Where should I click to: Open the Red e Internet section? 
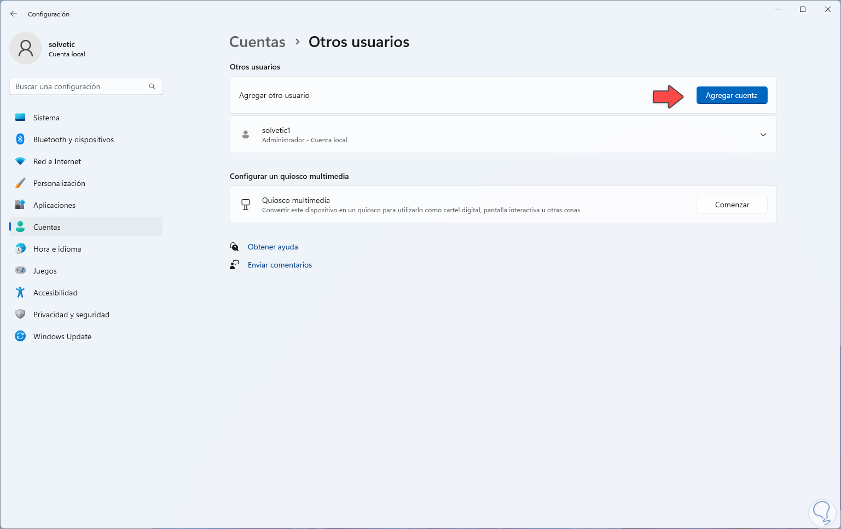57,161
